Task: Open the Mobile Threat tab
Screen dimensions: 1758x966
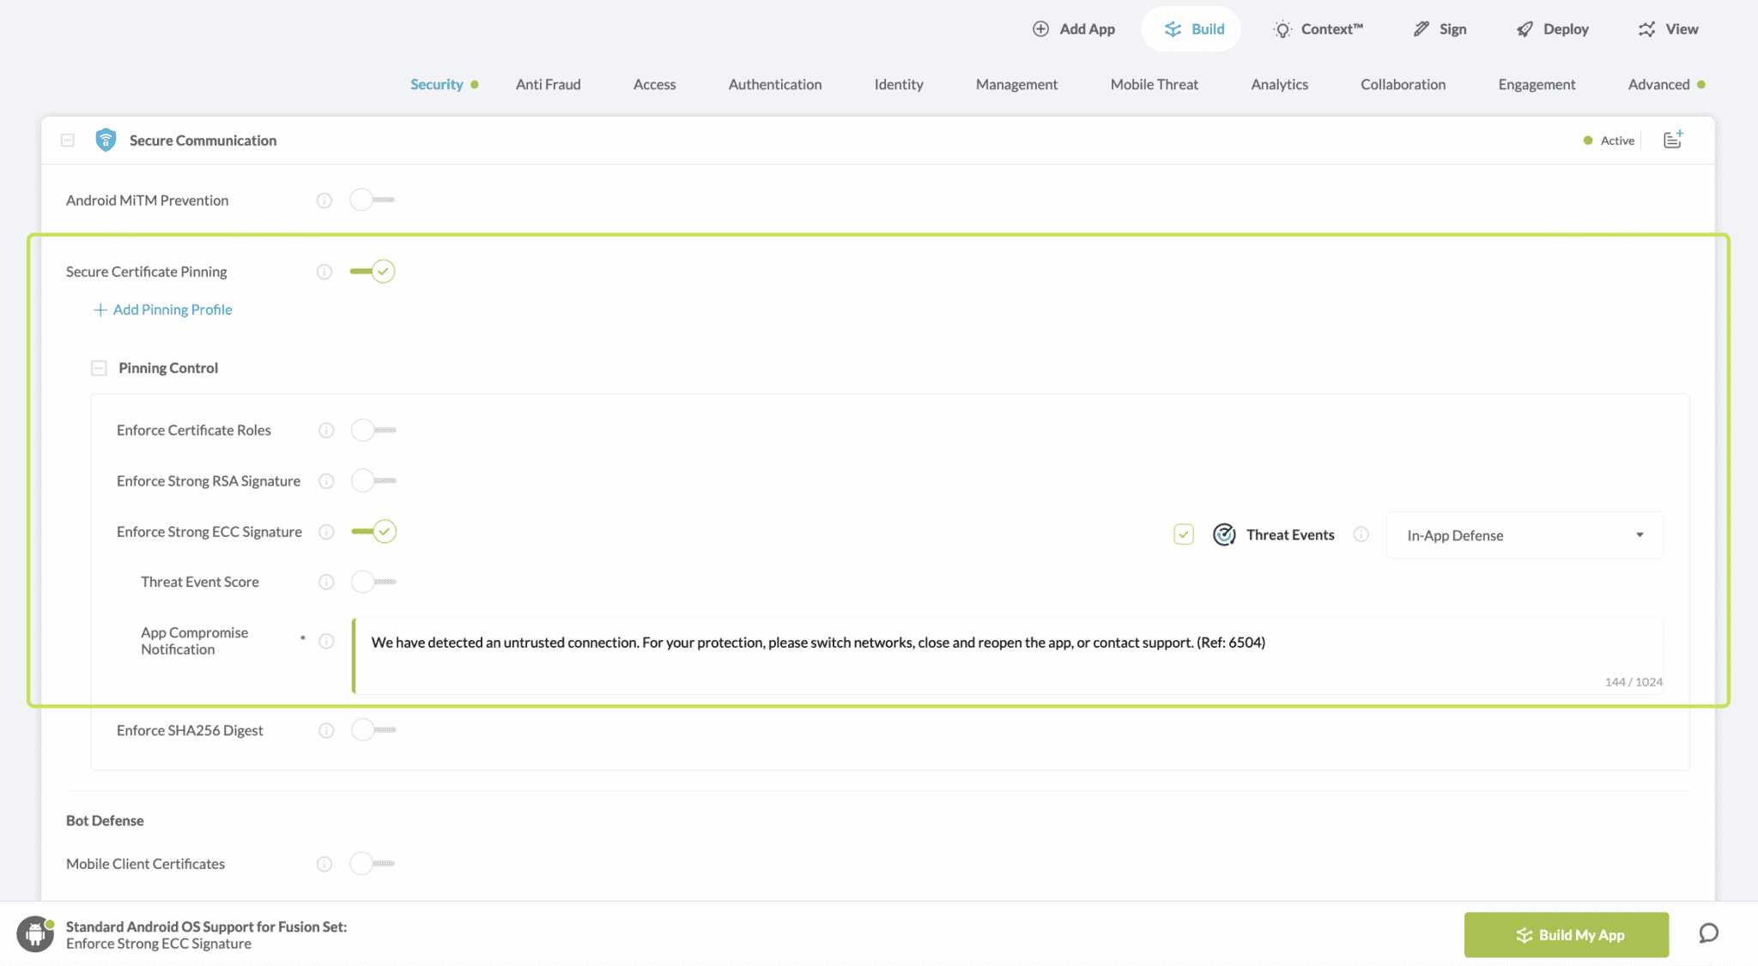Action: (x=1154, y=84)
